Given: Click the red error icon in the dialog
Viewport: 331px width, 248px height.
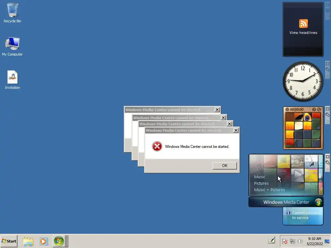Looking at the screenshot, I should pos(157,146).
